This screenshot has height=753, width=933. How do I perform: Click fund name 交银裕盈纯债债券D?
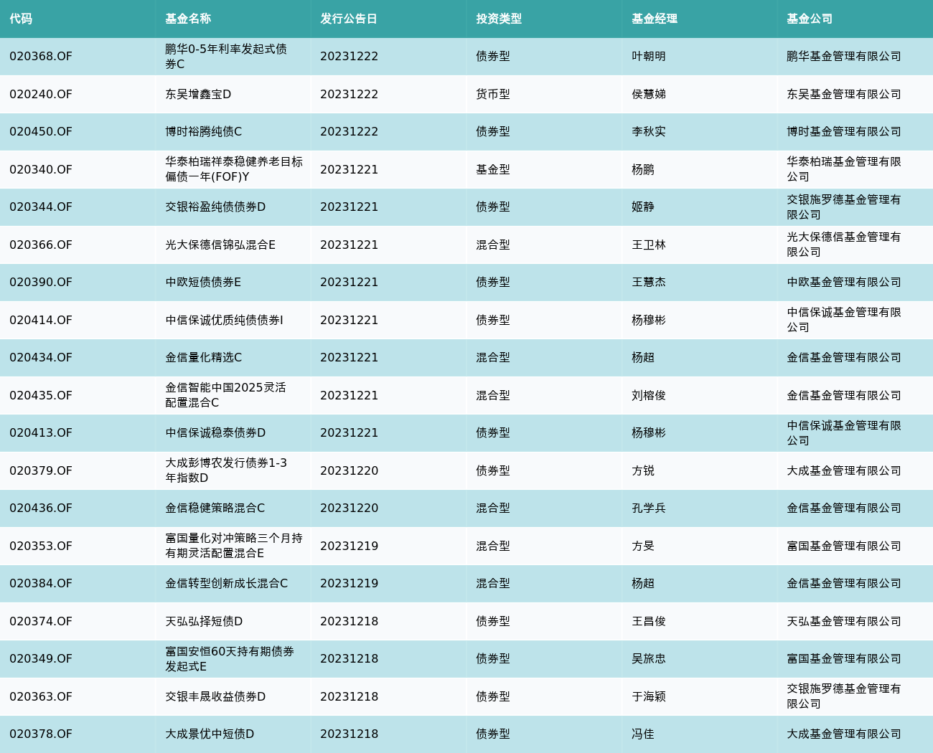pyautogui.click(x=215, y=207)
